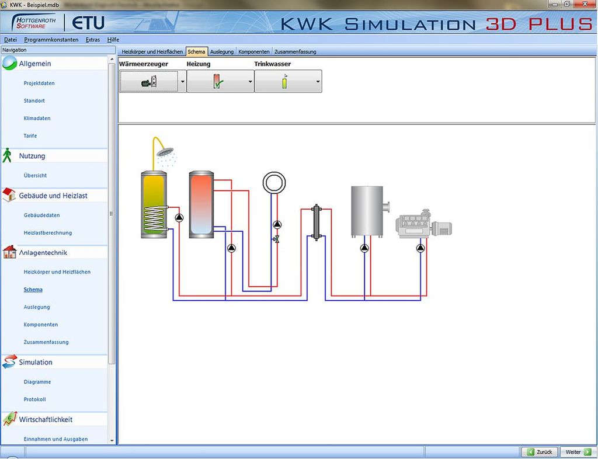
Task: Open the Wärmeerzeuger dropdown arrow
Action: pyautogui.click(x=182, y=81)
